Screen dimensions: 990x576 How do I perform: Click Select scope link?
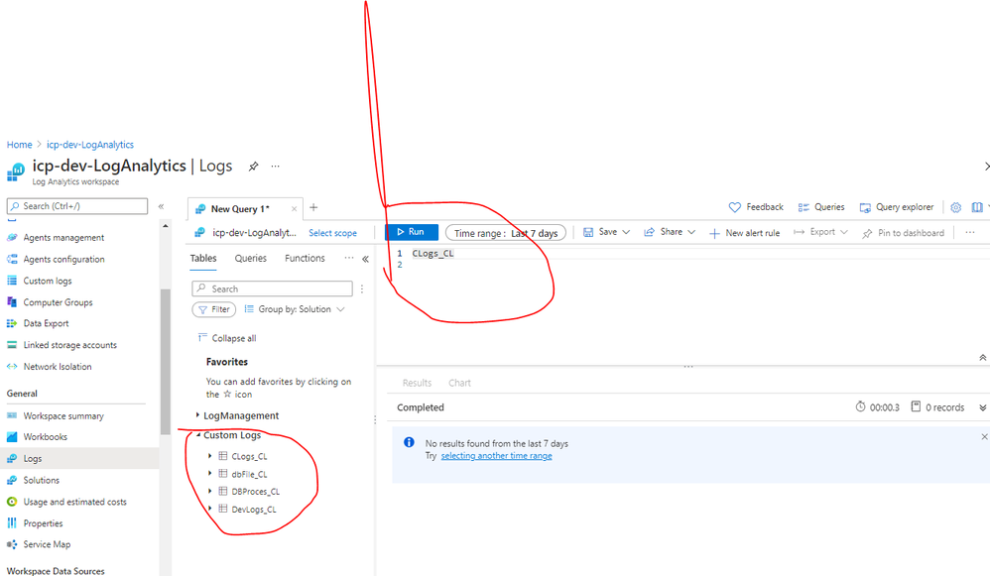tap(332, 233)
